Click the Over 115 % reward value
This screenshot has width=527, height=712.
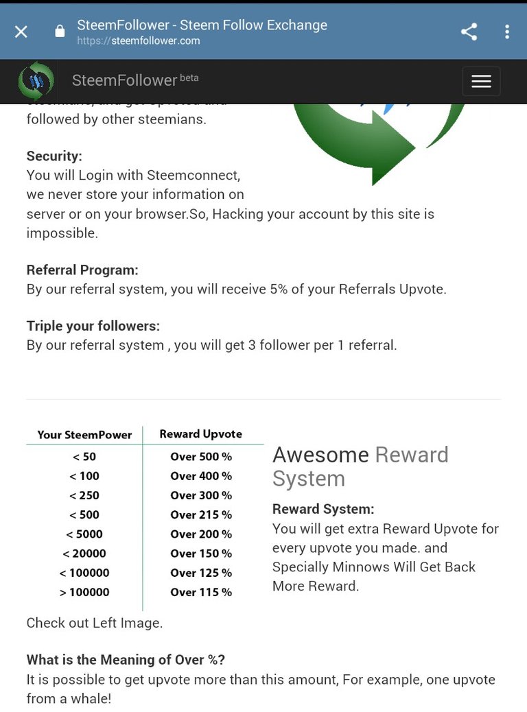[201, 592]
